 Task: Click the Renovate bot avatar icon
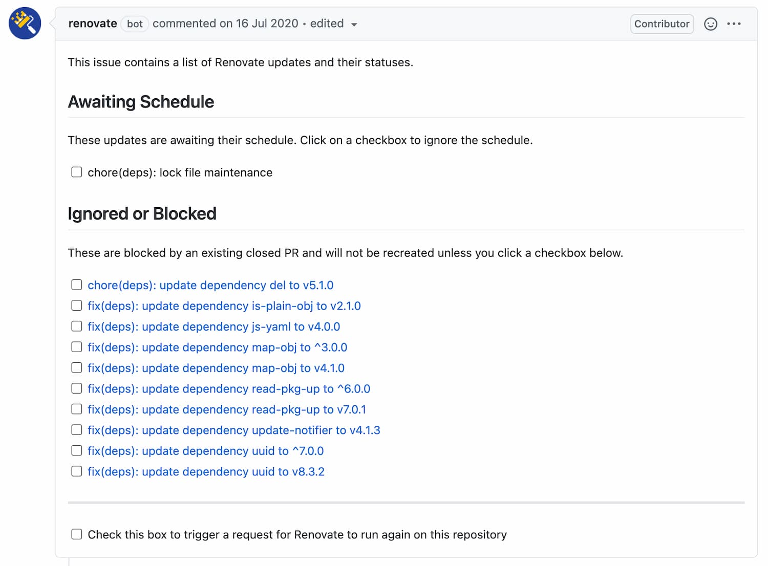[x=25, y=24]
